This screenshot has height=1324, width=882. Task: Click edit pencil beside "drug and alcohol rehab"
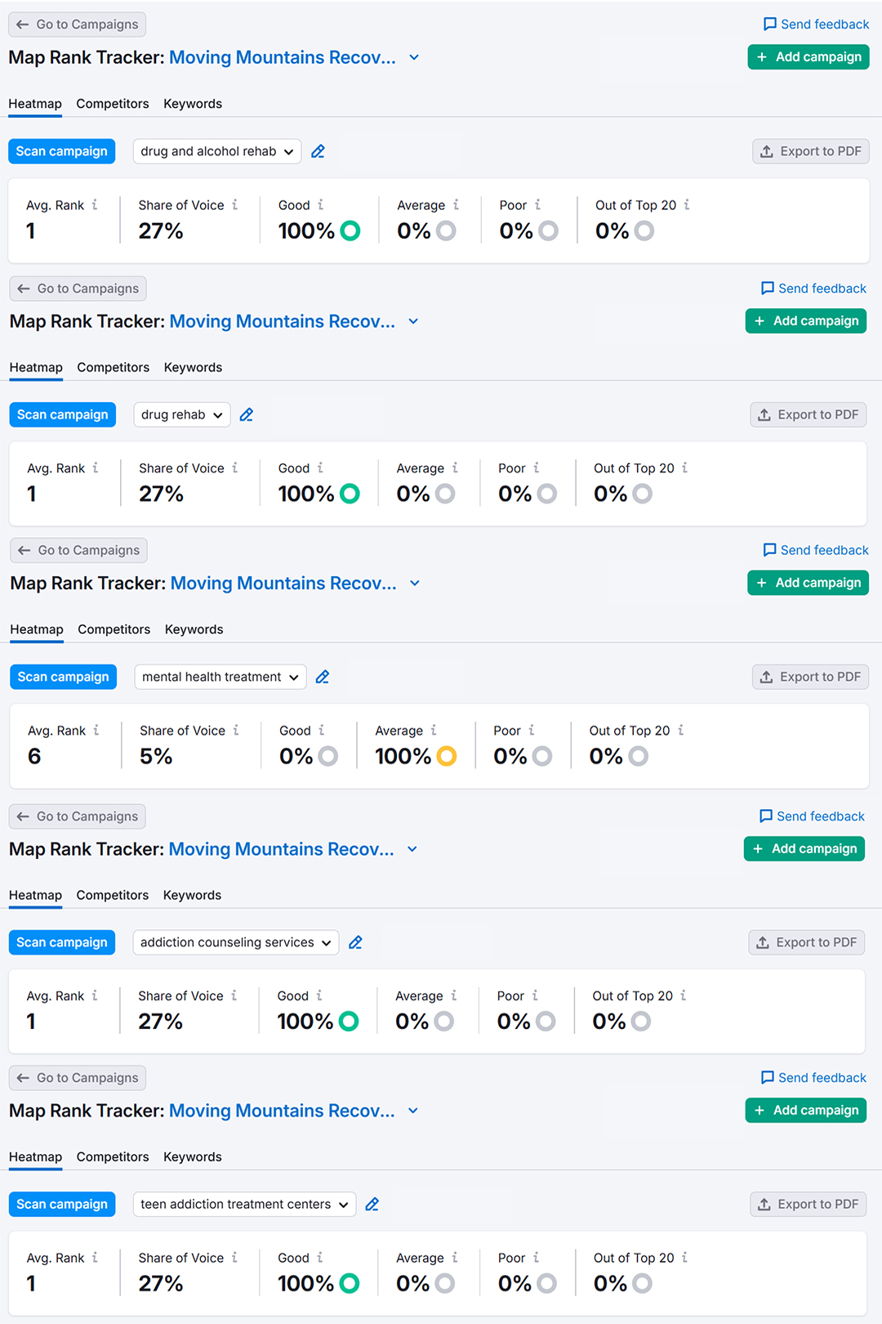[318, 151]
